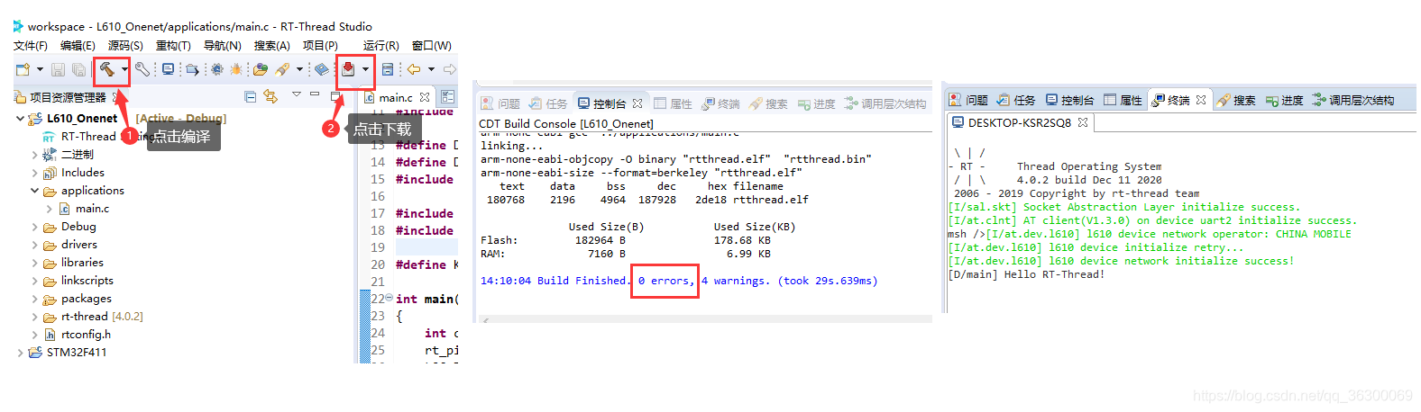Click the hammer build icon in toolbar
Image resolution: width=1421 pixels, height=412 pixels.
[x=106, y=69]
